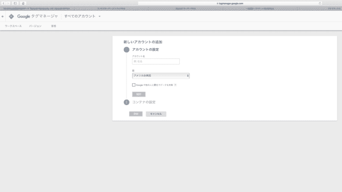Select the コンテナの設定 step heading
The width and height of the screenshot is (342, 192).
tap(144, 102)
